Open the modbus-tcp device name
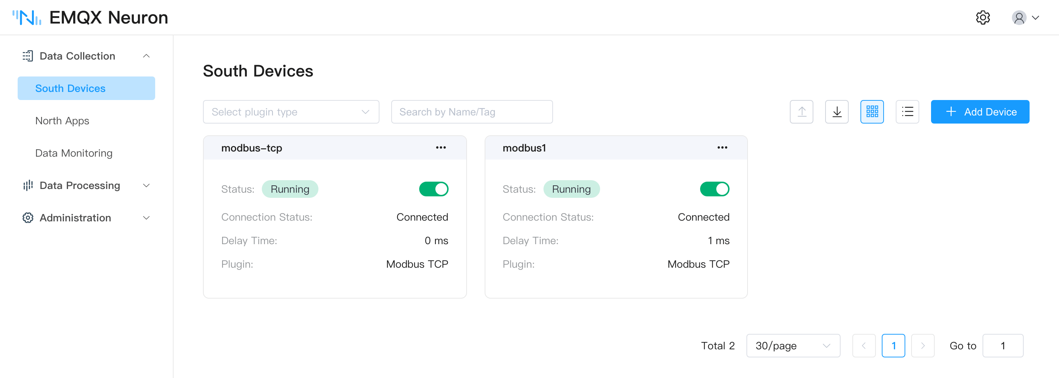This screenshot has width=1059, height=378. coord(252,148)
